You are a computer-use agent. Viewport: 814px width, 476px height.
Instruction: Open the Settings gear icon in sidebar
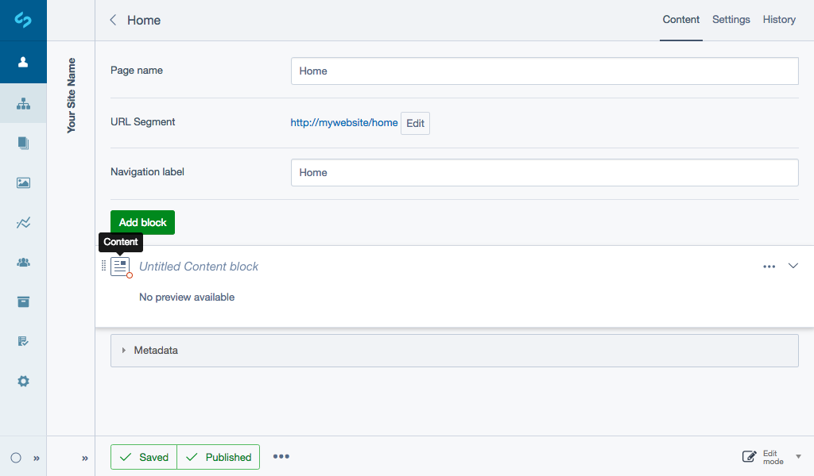coord(23,382)
